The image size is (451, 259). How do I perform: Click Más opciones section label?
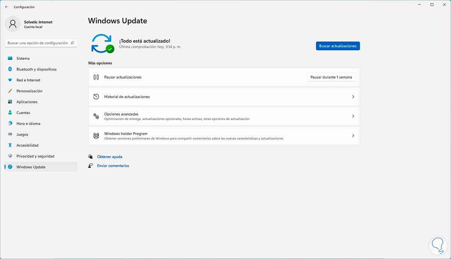click(100, 63)
